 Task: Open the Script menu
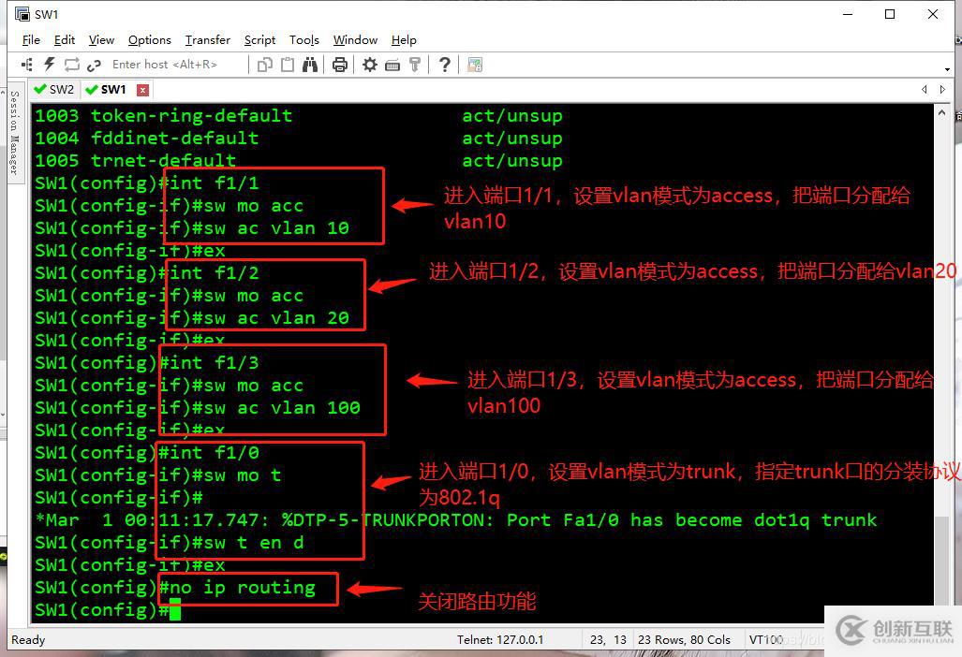(259, 40)
